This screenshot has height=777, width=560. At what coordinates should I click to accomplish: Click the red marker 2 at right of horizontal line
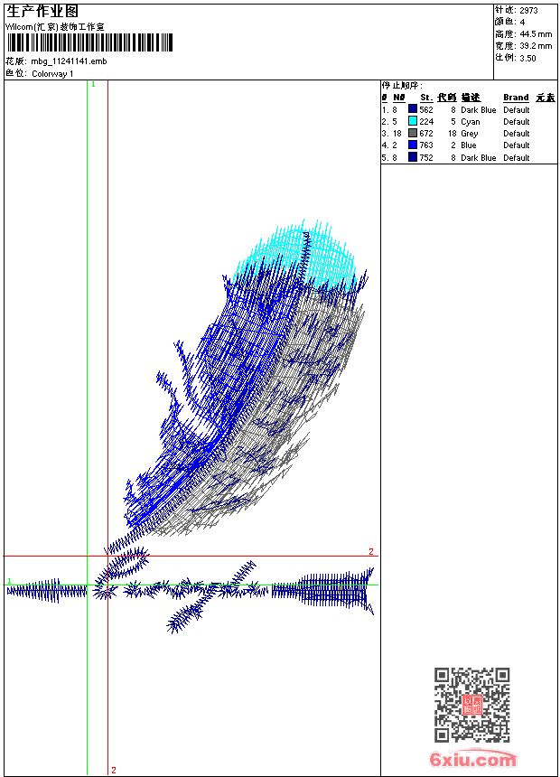point(370,551)
